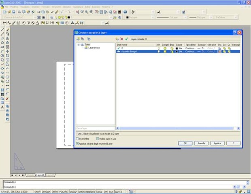This screenshot has height=194, width=251.
Task: Open the Modifica menu
Action: coord(14,7)
